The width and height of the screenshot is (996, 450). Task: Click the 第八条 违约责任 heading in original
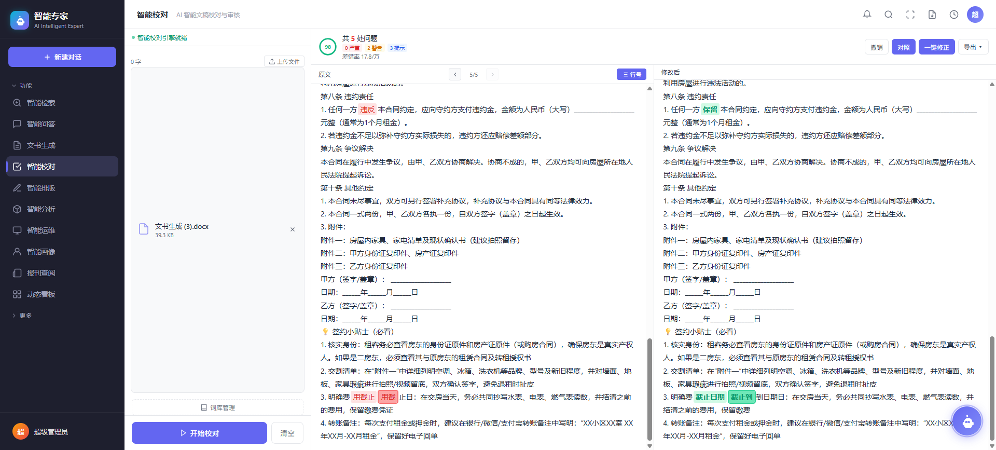click(347, 97)
